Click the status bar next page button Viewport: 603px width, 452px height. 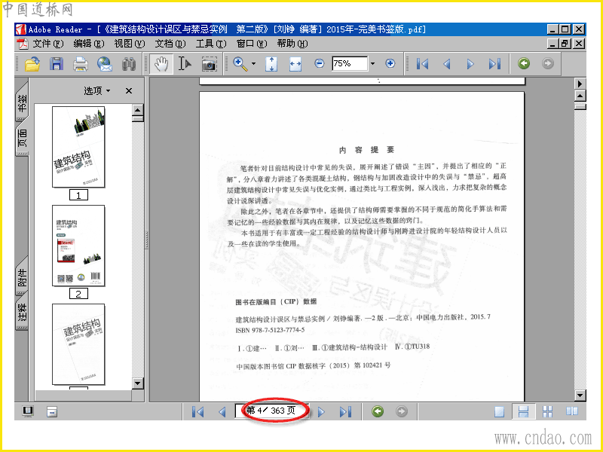click(x=321, y=411)
